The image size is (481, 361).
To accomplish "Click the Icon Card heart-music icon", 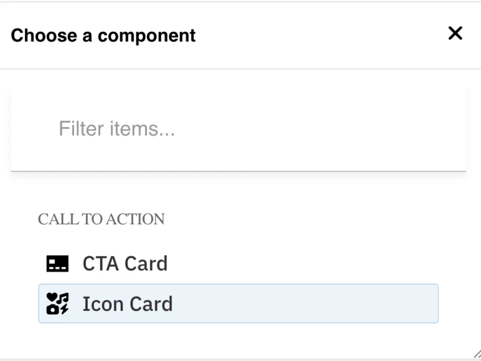I will point(57,303).
